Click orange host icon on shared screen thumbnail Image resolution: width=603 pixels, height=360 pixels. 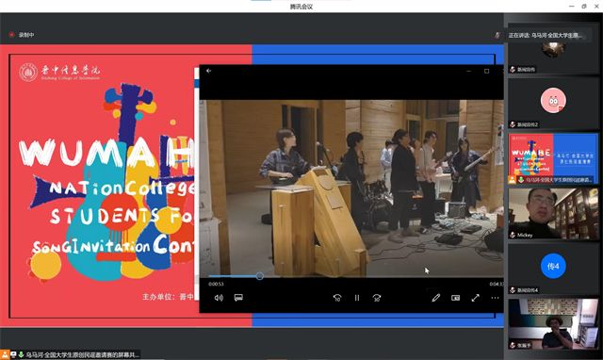click(513, 180)
